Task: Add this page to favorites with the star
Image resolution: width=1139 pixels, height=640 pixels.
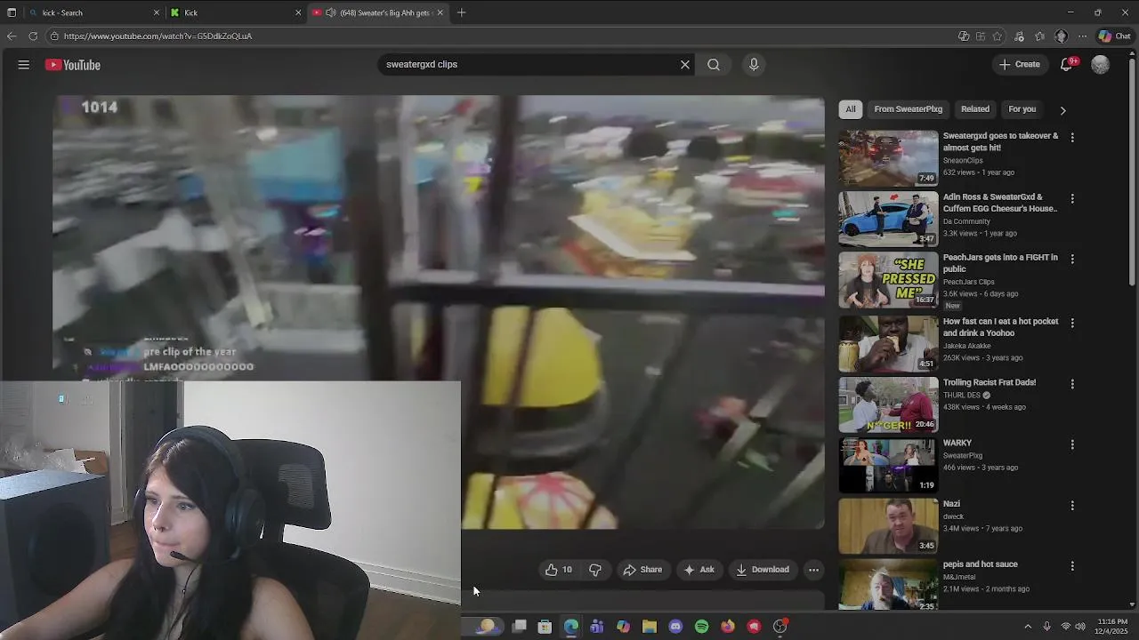Action: pyautogui.click(x=998, y=36)
